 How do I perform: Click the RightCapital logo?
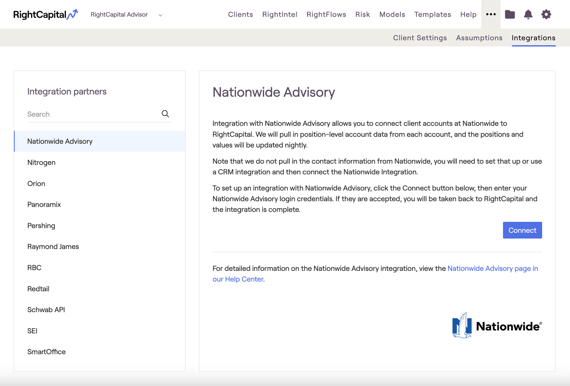46,14
